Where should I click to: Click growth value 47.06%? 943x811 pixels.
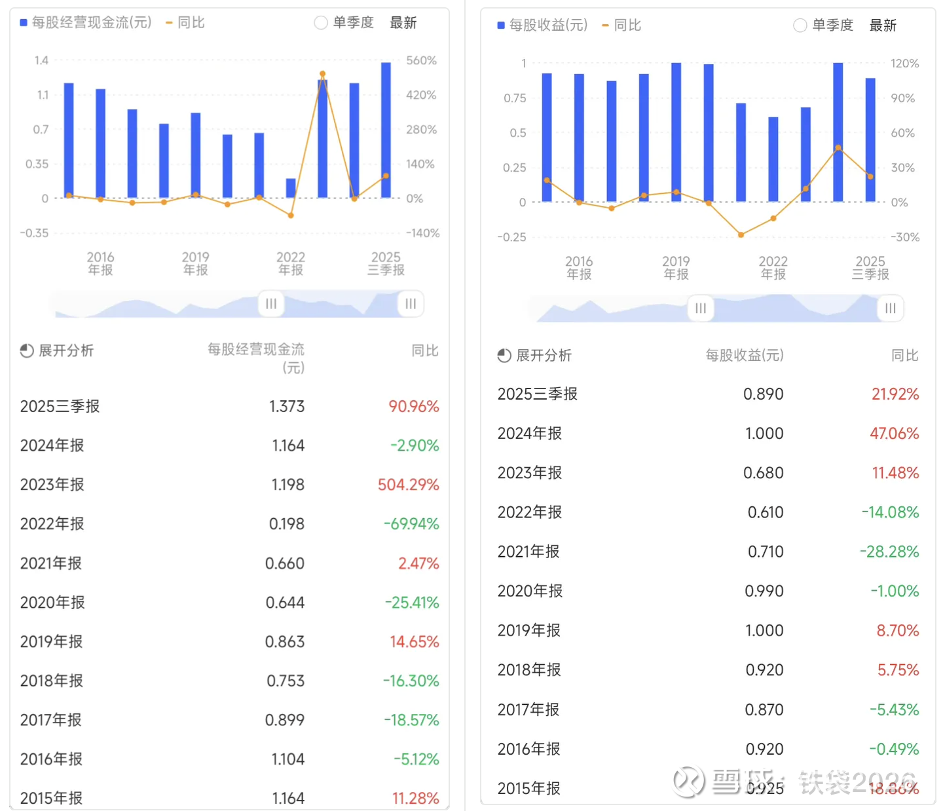[x=895, y=434]
